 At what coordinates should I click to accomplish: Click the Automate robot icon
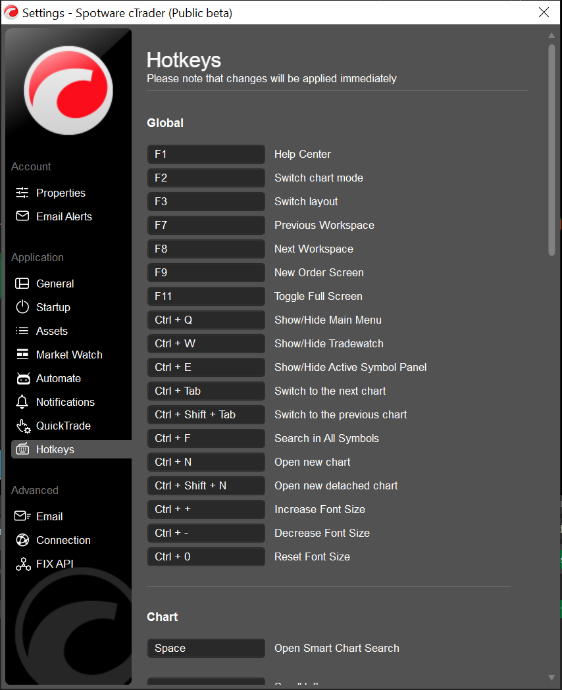coord(22,378)
